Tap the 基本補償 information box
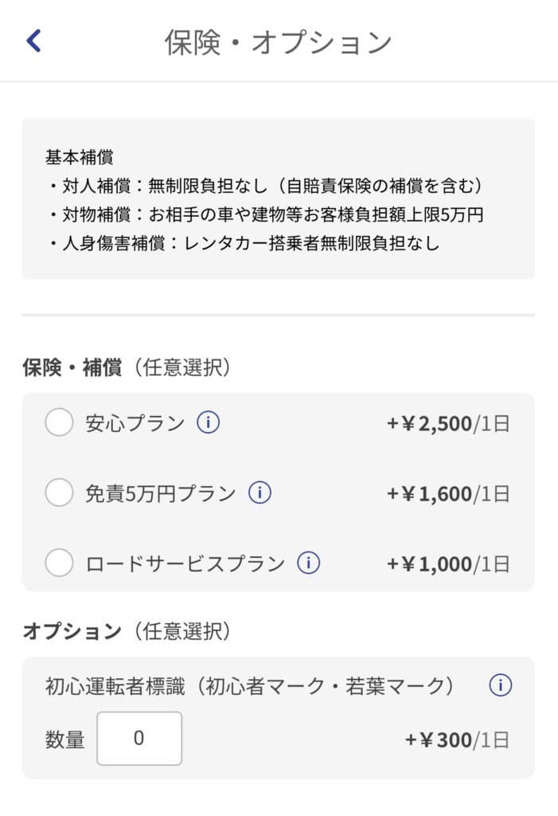This screenshot has height=816, width=558. [279, 198]
